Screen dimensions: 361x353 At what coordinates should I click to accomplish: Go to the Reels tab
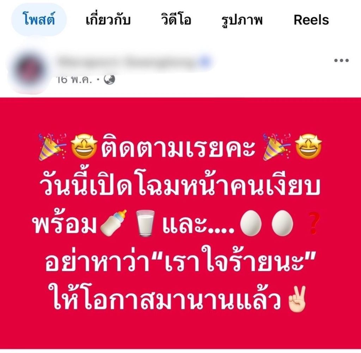[311, 20]
